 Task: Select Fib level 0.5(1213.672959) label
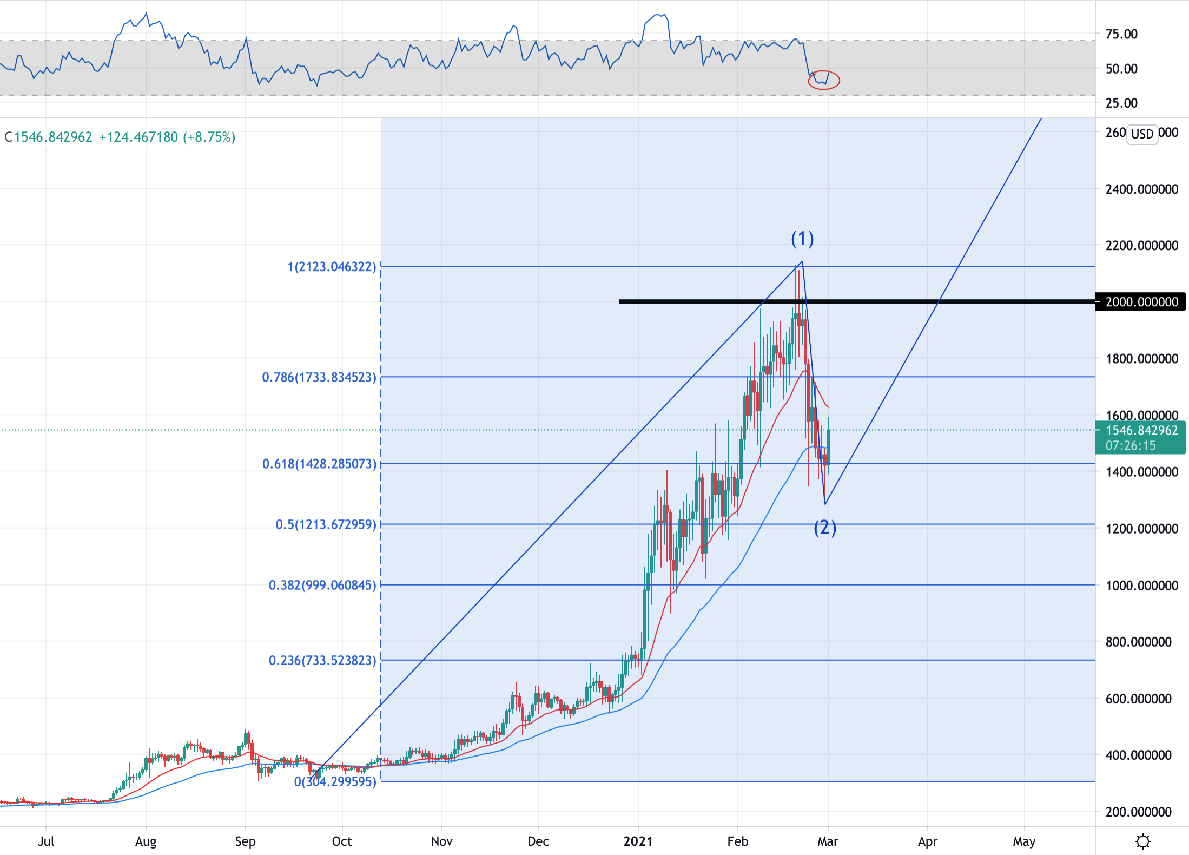coord(326,524)
